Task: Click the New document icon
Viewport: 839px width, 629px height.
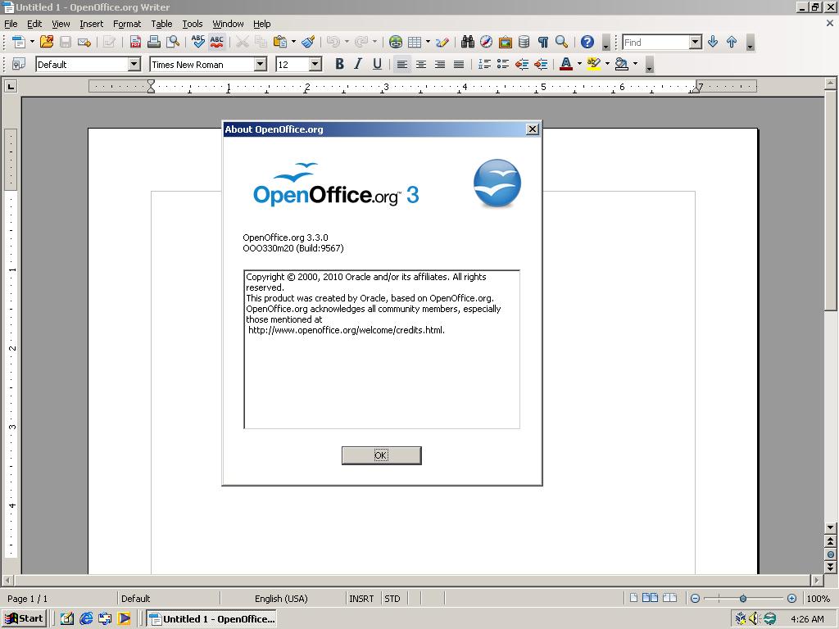Action: (19, 42)
